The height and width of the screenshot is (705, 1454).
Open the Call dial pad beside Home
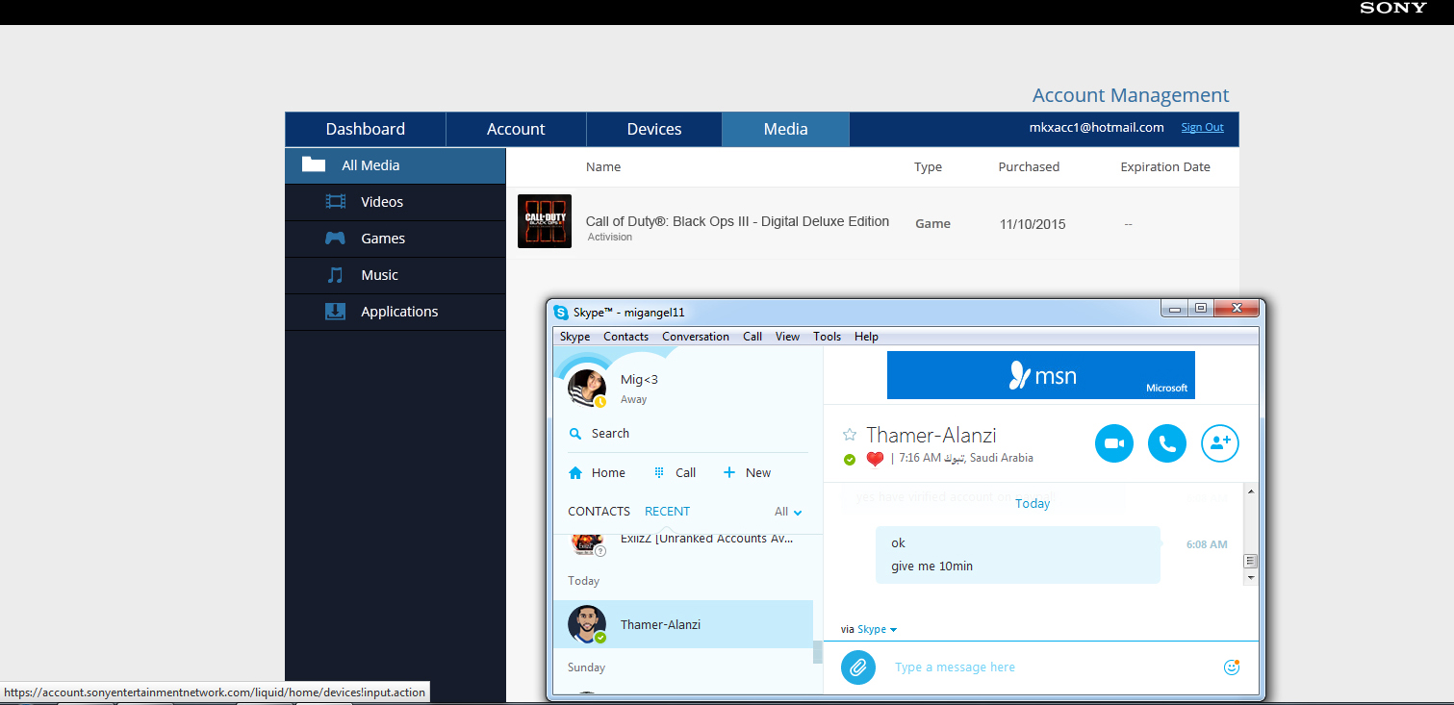pos(675,472)
